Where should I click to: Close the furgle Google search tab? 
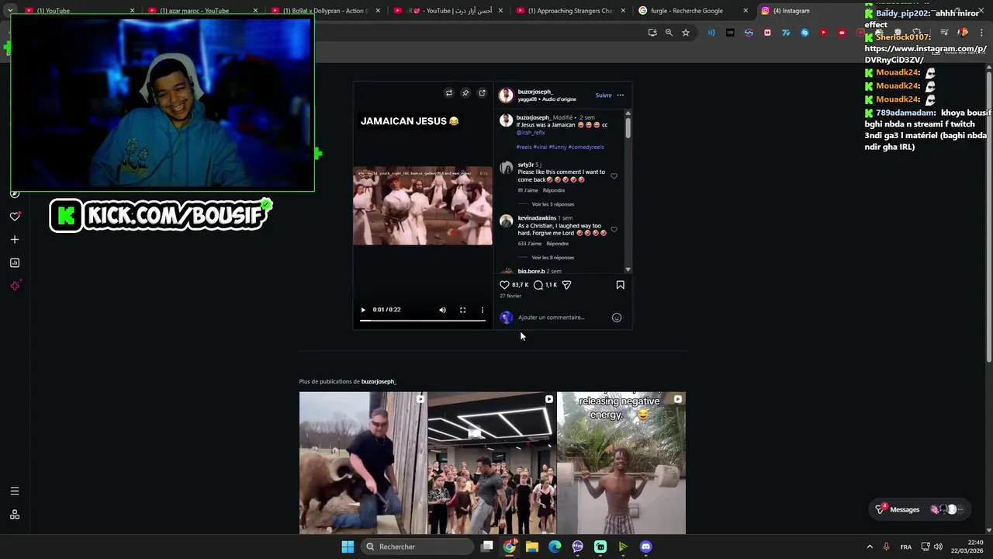click(746, 11)
